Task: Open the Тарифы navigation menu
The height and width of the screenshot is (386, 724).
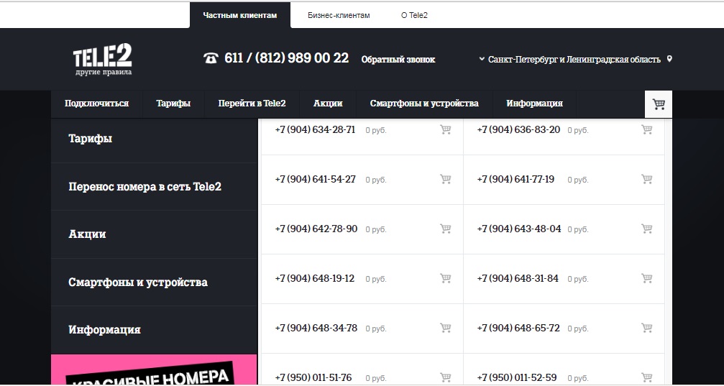Action: tap(173, 104)
